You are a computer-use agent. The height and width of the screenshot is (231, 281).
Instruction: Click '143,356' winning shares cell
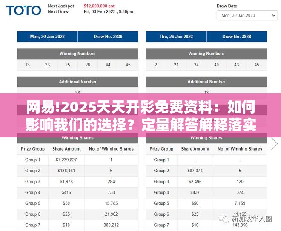[x=240, y=225]
